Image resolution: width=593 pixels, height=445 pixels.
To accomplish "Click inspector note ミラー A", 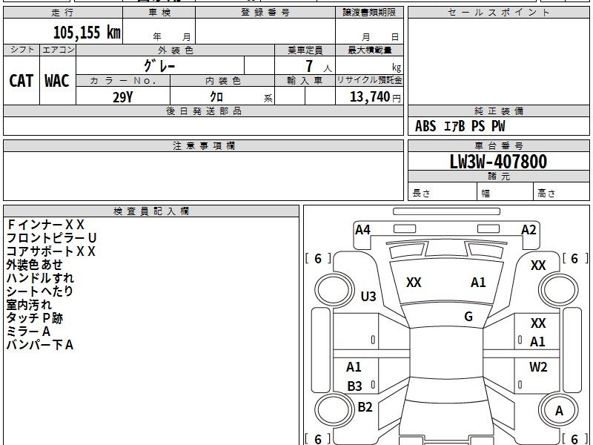I will 28,332.
